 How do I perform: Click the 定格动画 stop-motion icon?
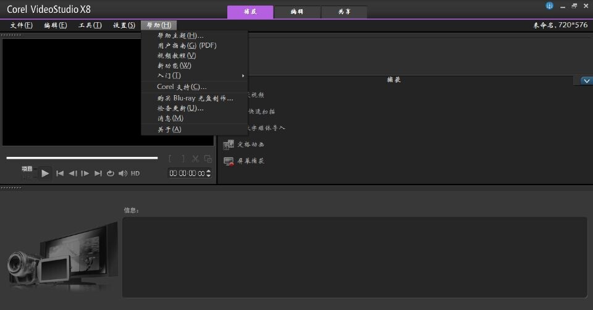pos(229,145)
